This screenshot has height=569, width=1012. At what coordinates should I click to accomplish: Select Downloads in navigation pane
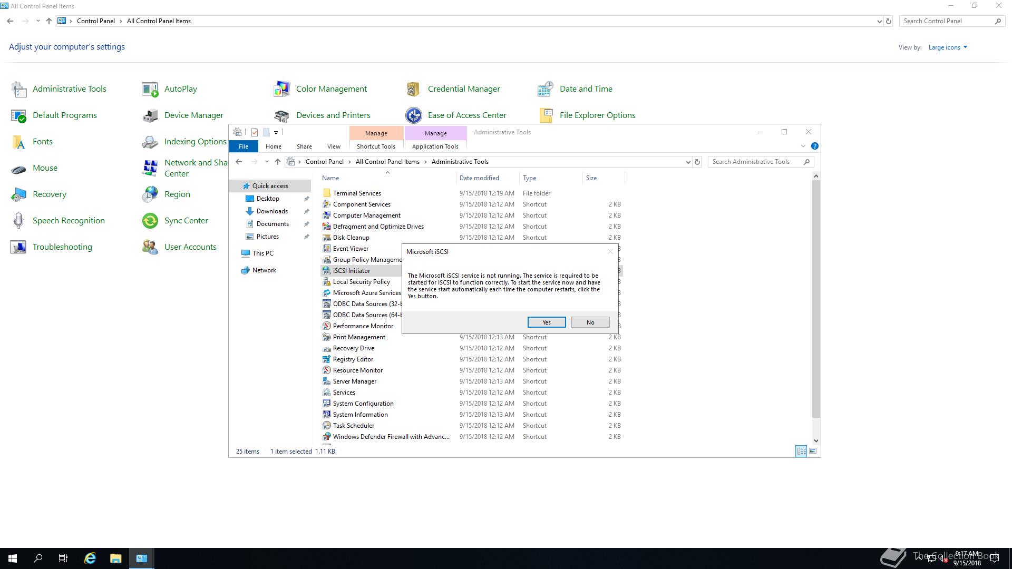click(x=272, y=211)
